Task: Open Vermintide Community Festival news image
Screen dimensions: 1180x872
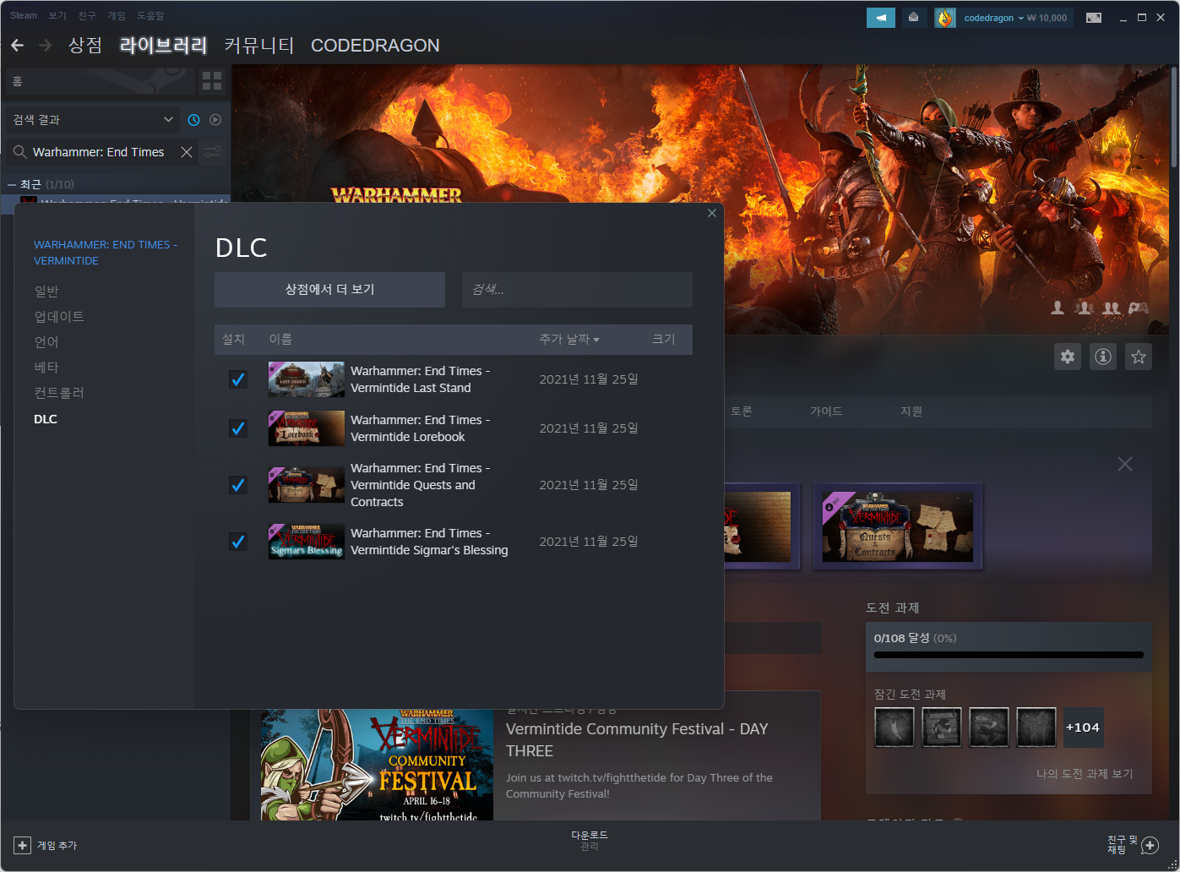Action: [x=377, y=765]
